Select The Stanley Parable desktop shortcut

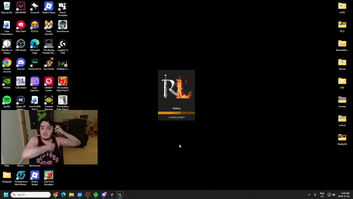click(x=49, y=47)
